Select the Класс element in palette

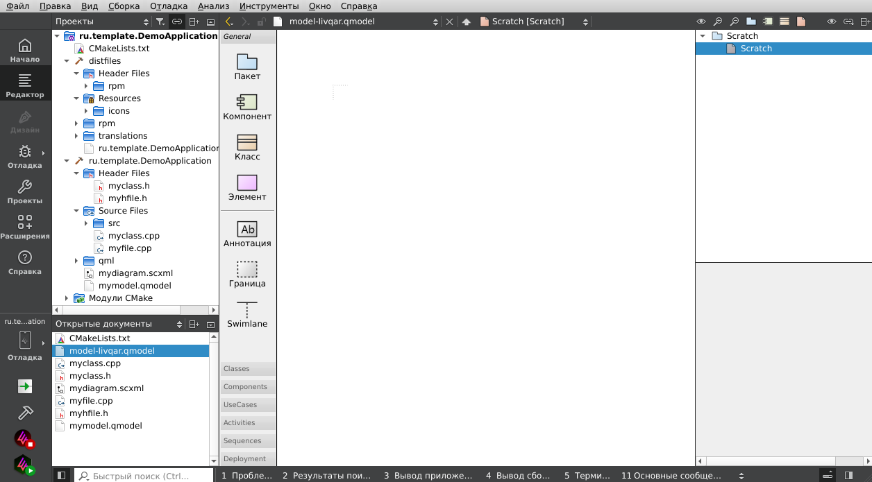(x=247, y=147)
